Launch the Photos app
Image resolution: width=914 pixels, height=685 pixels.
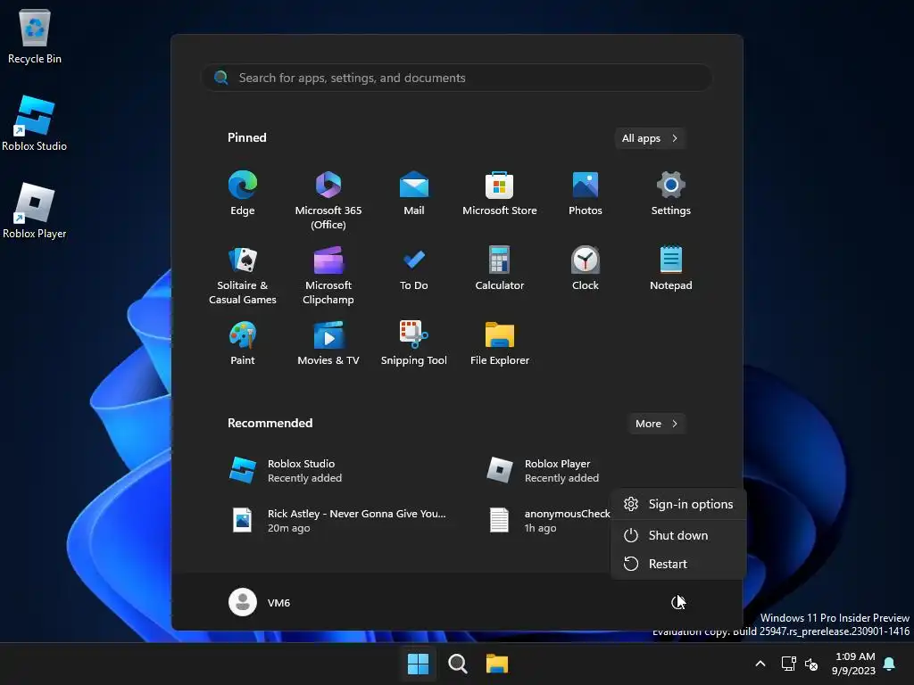pyautogui.click(x=586, y=194)
